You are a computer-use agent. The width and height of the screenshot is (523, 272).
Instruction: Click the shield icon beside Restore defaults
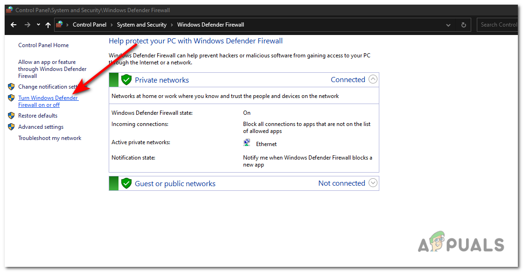[11, 115]
